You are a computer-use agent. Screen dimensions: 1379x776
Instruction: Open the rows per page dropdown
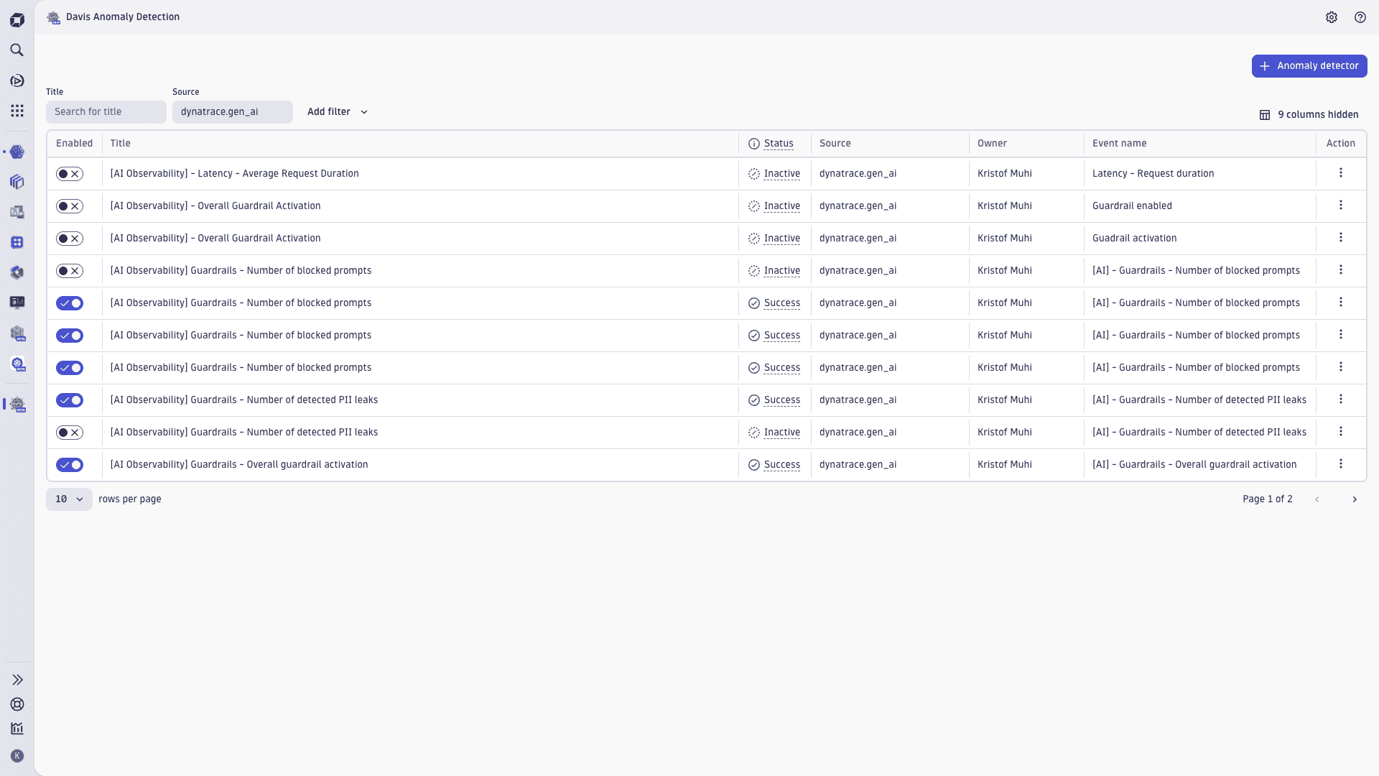(x=69, y=499)
